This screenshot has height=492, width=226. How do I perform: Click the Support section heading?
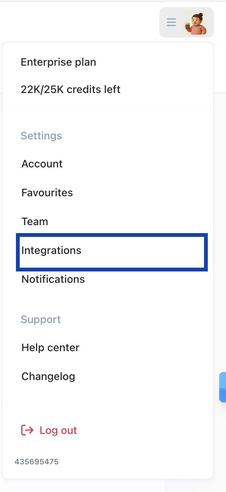41,320
